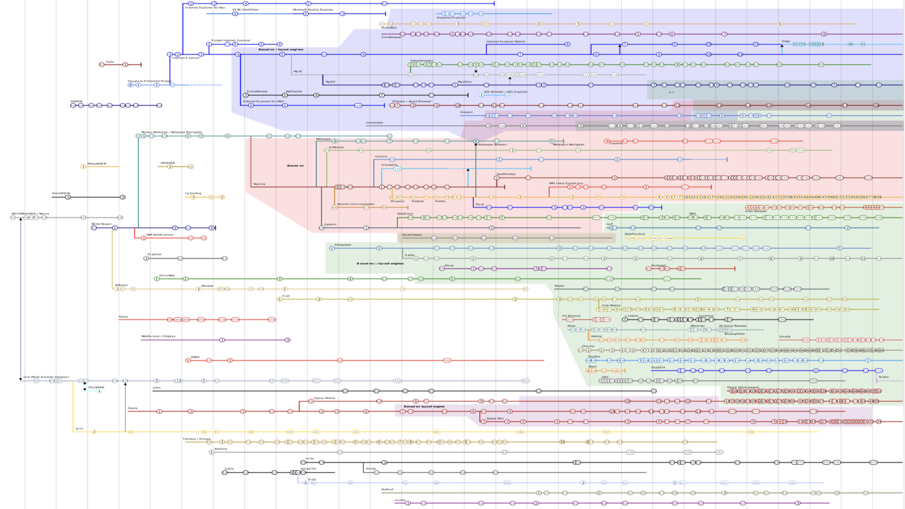Click the "Mozilla" label
The height and width of the screenshot is (509, 905).
[259, 184]
